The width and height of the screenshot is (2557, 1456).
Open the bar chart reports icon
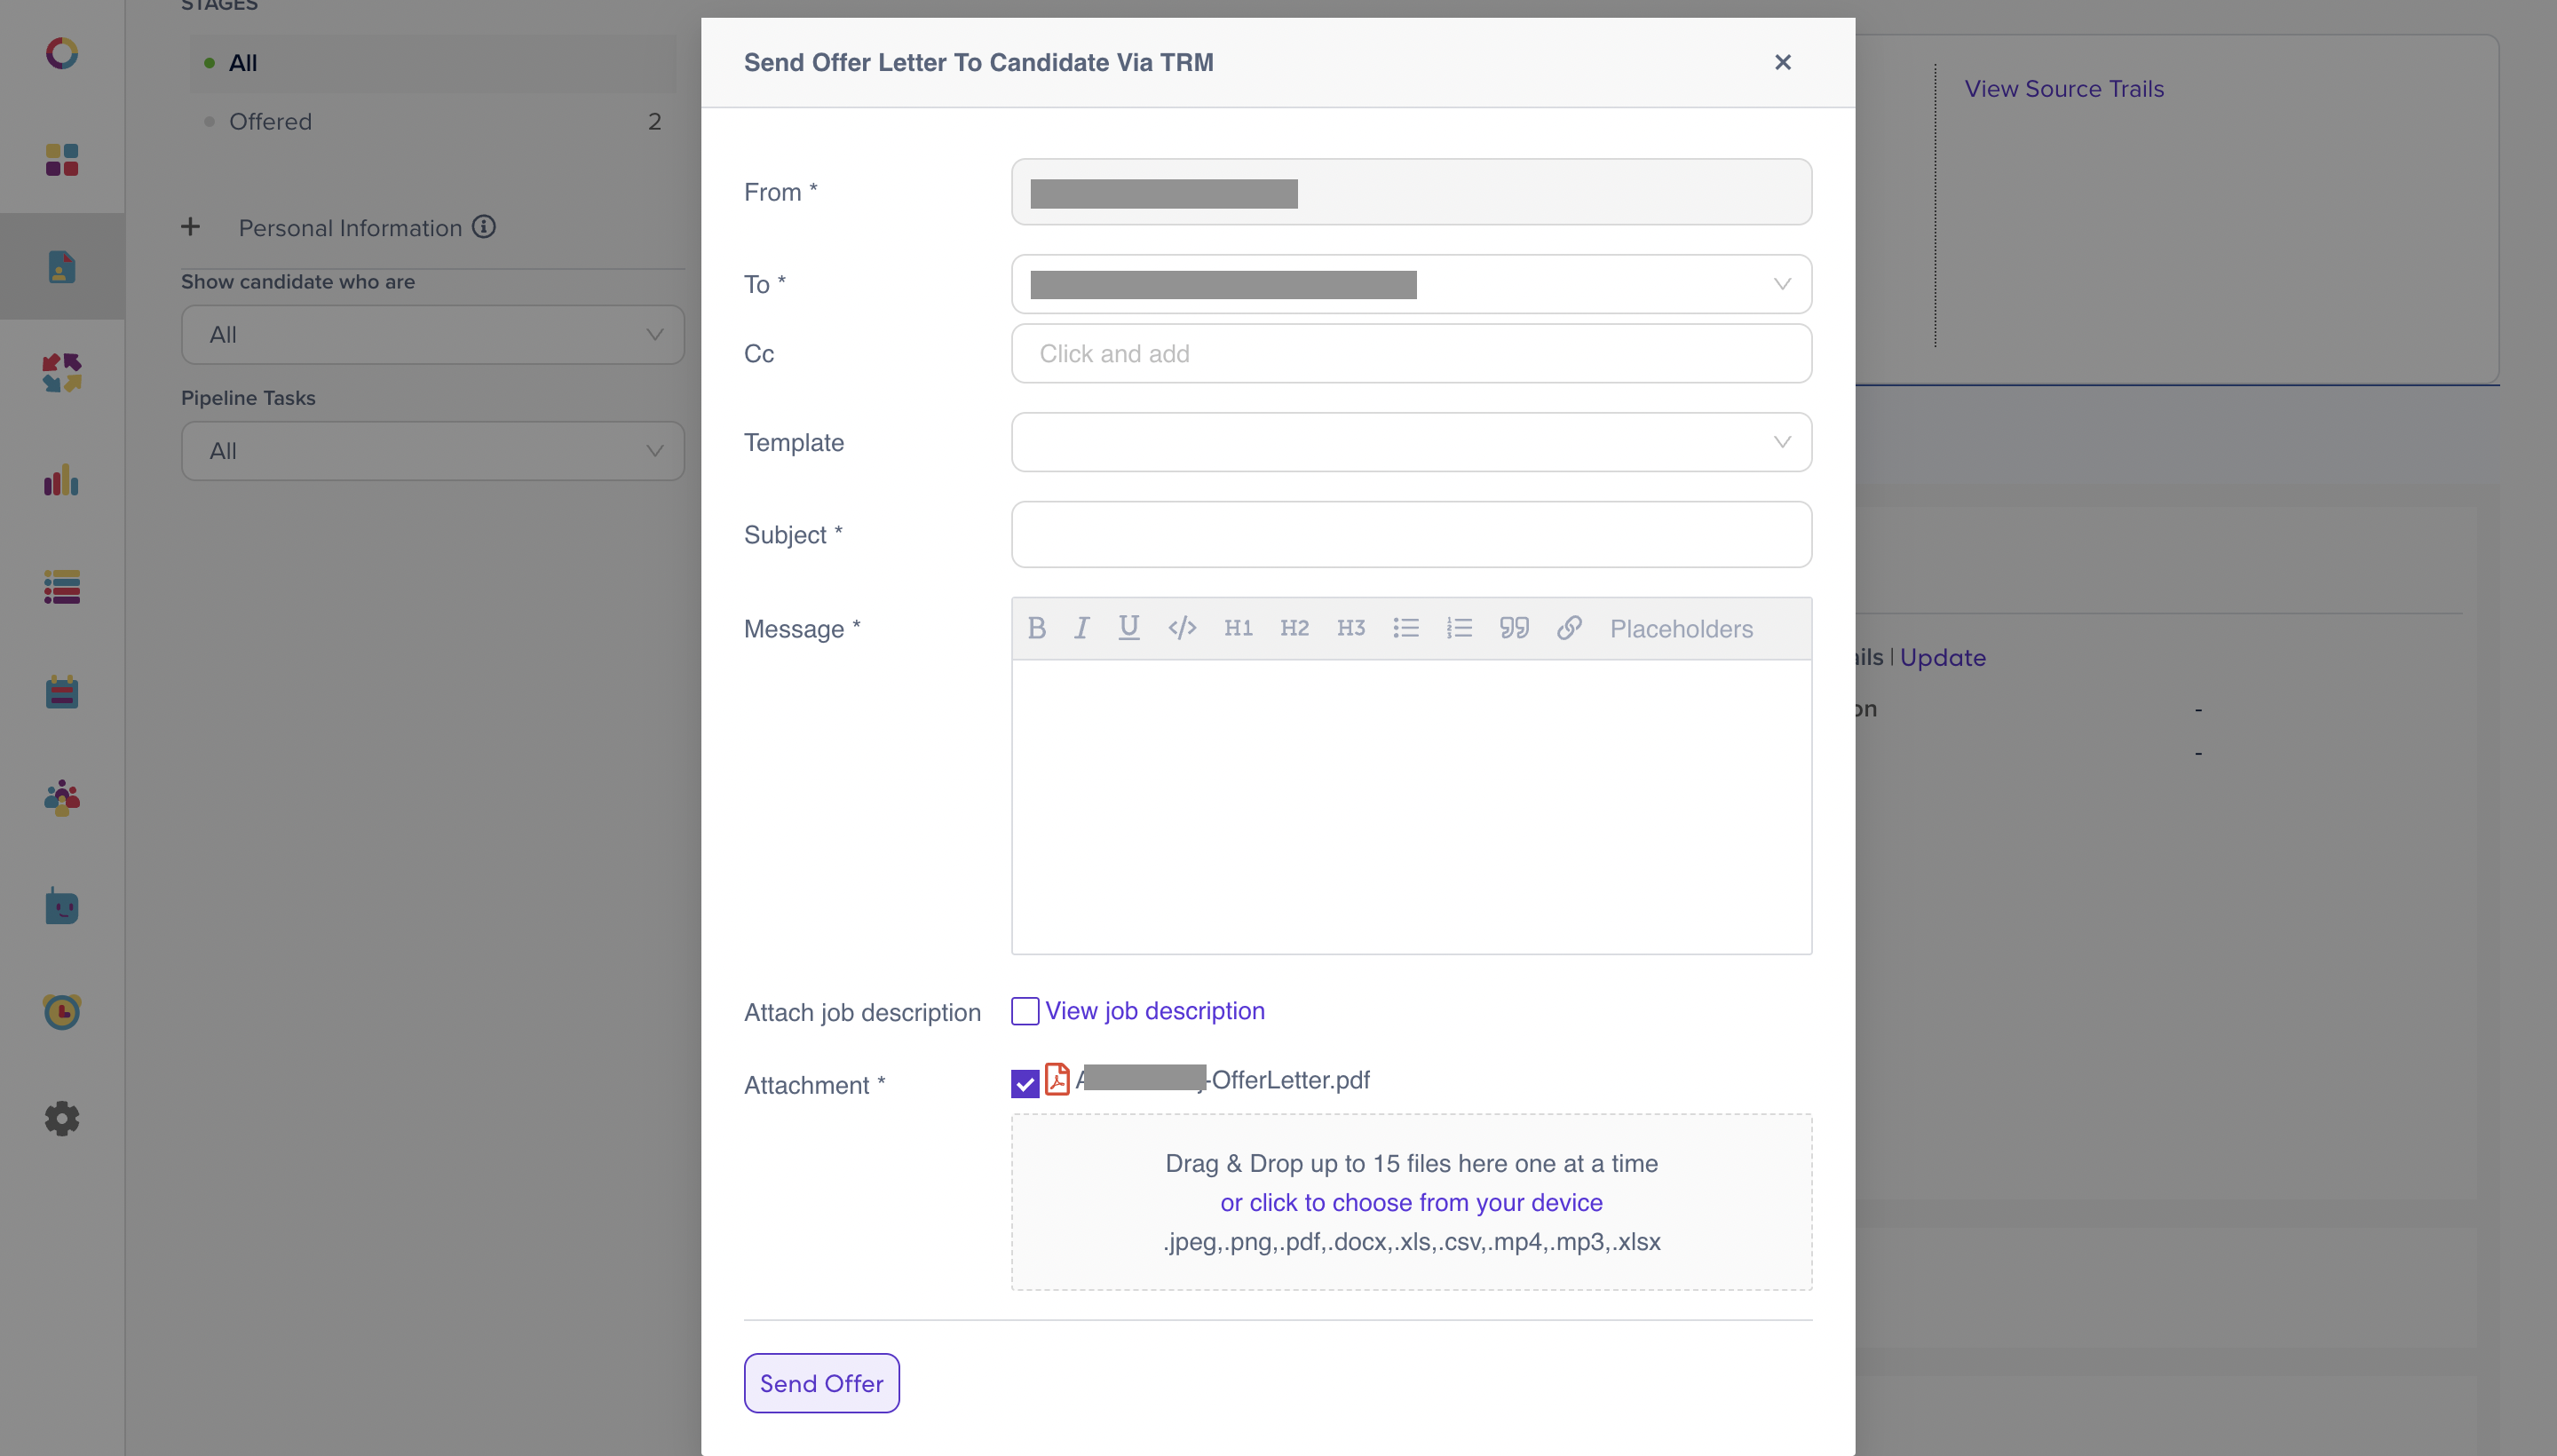62,480
